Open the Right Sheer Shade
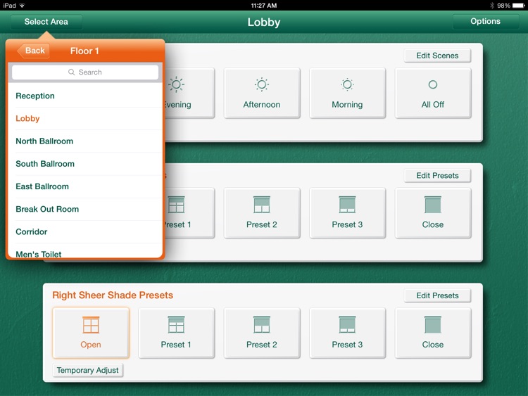The height and width of the screenshot is (396, 528). pos(91,333)
